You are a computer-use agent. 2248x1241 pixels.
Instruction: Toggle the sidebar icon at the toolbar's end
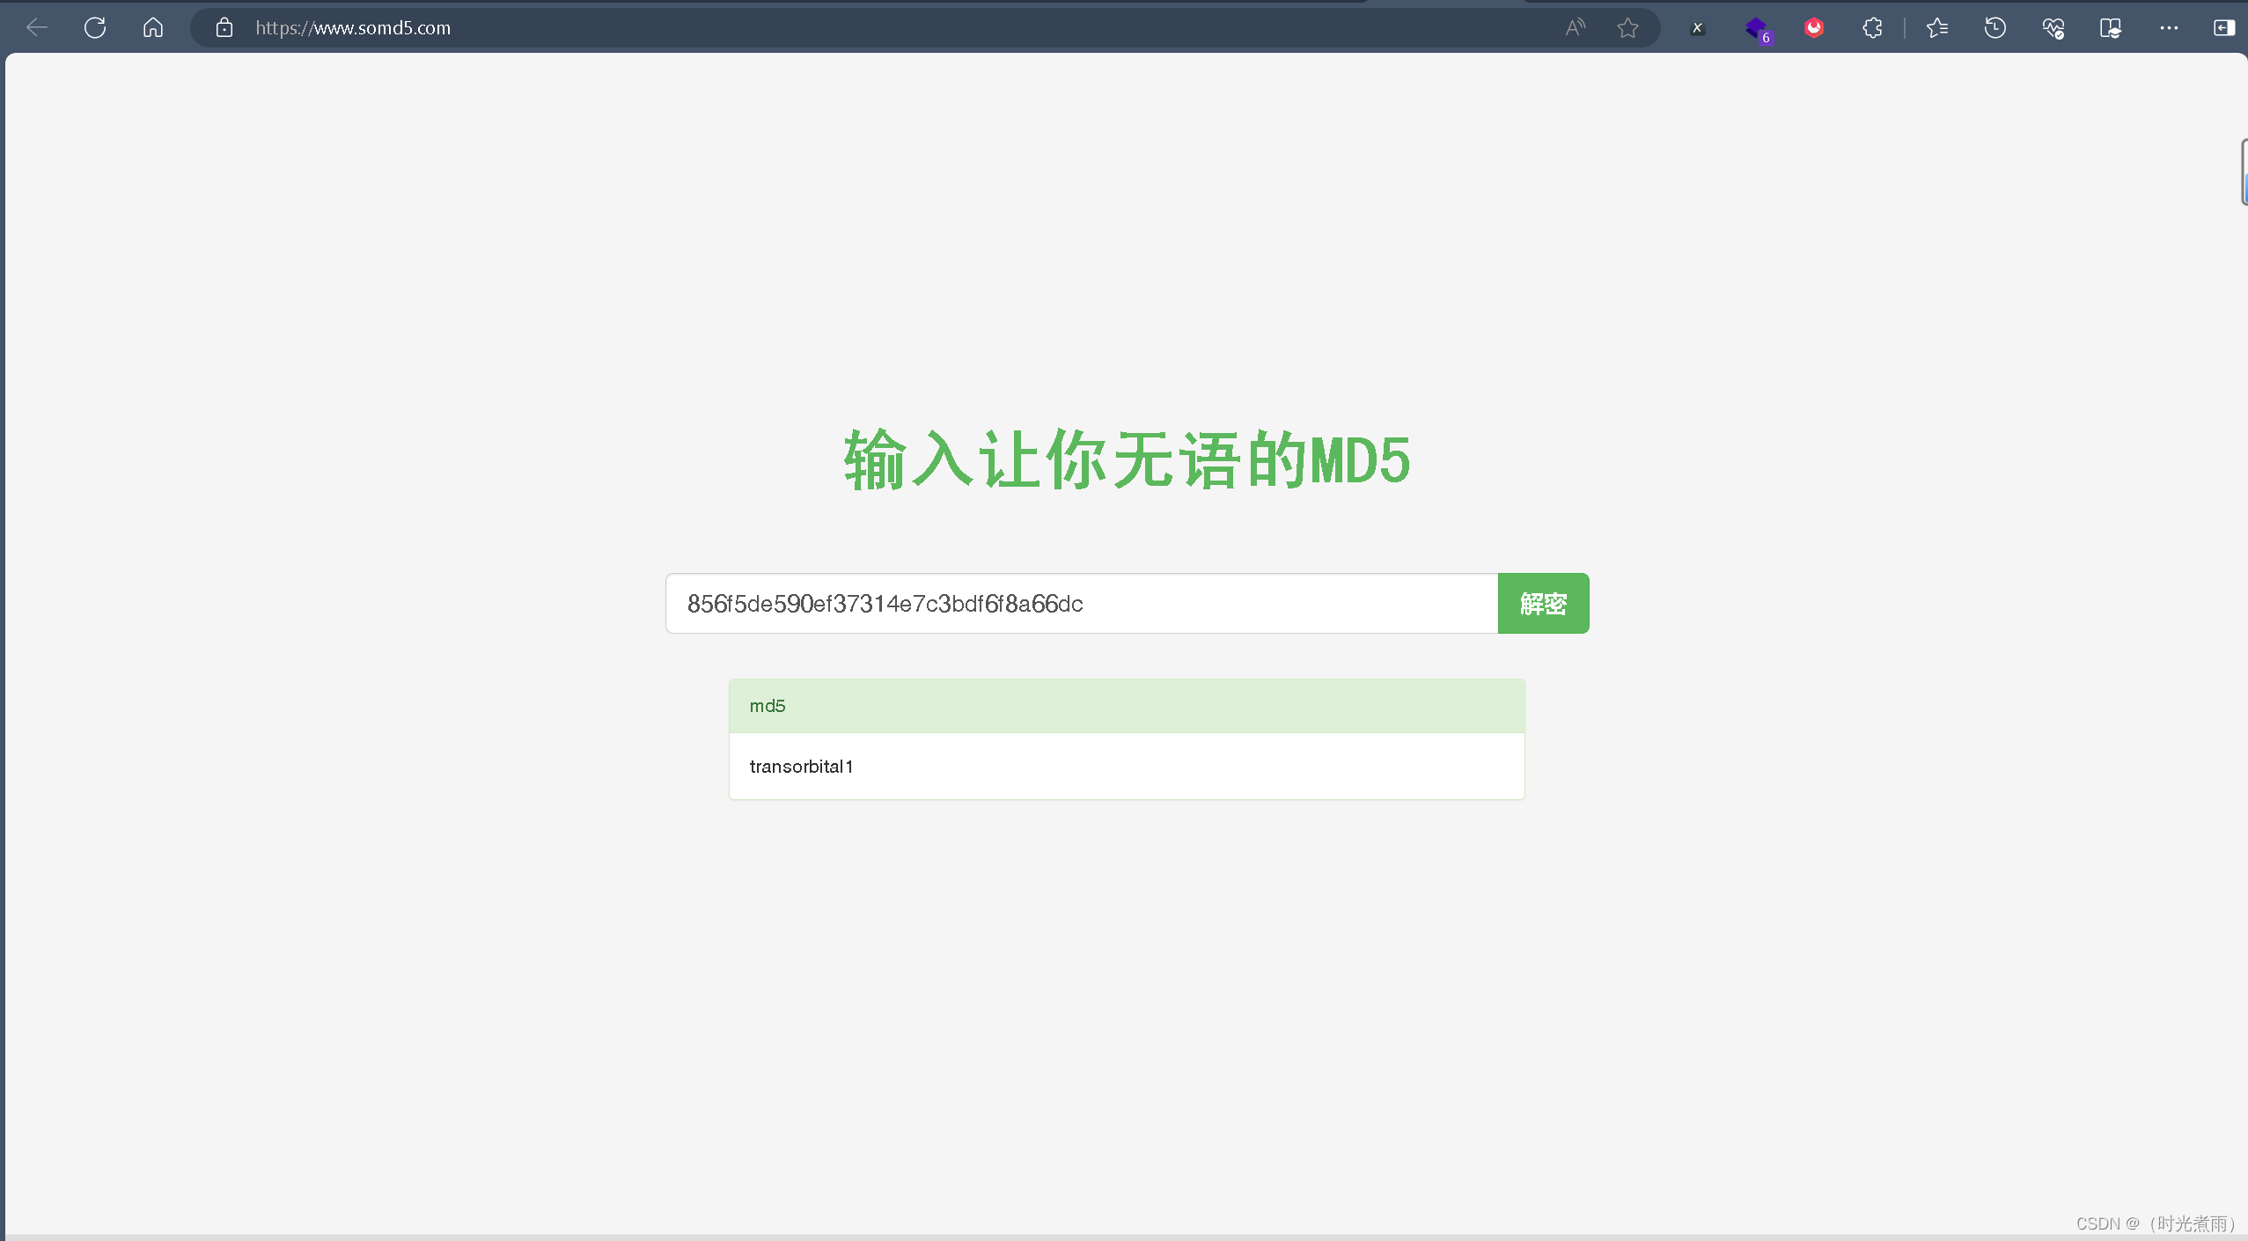2224,28
